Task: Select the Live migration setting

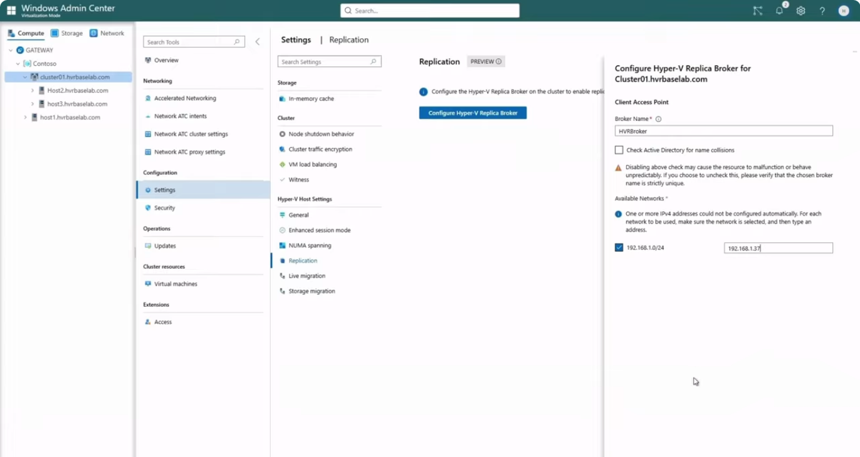Action: 306,275
